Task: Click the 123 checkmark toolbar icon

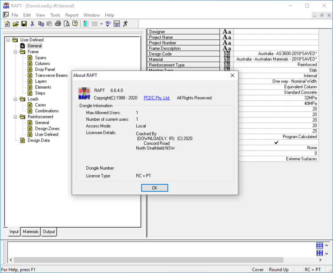Action: (x=108, y=24)
